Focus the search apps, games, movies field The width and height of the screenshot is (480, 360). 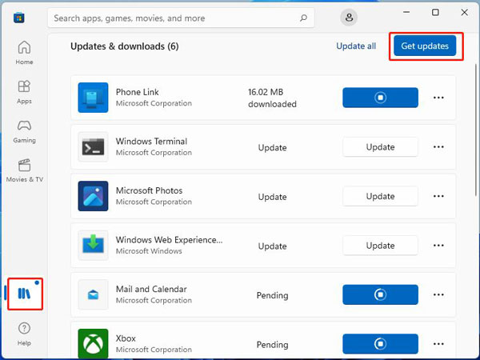coord(181,18)
